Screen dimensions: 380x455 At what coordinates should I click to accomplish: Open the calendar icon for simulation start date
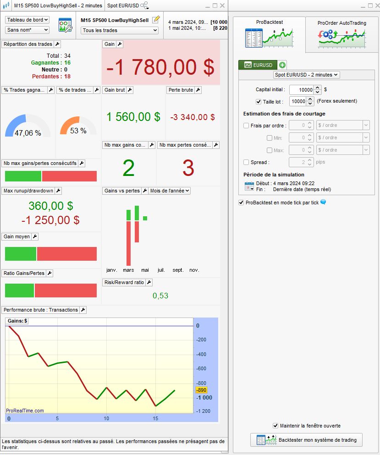[249, 186]
